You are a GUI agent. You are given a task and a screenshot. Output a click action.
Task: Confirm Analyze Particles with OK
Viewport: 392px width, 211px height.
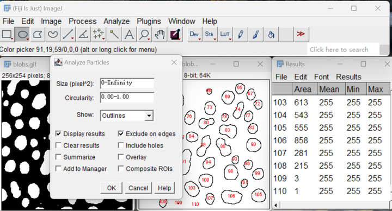[112, 188]
